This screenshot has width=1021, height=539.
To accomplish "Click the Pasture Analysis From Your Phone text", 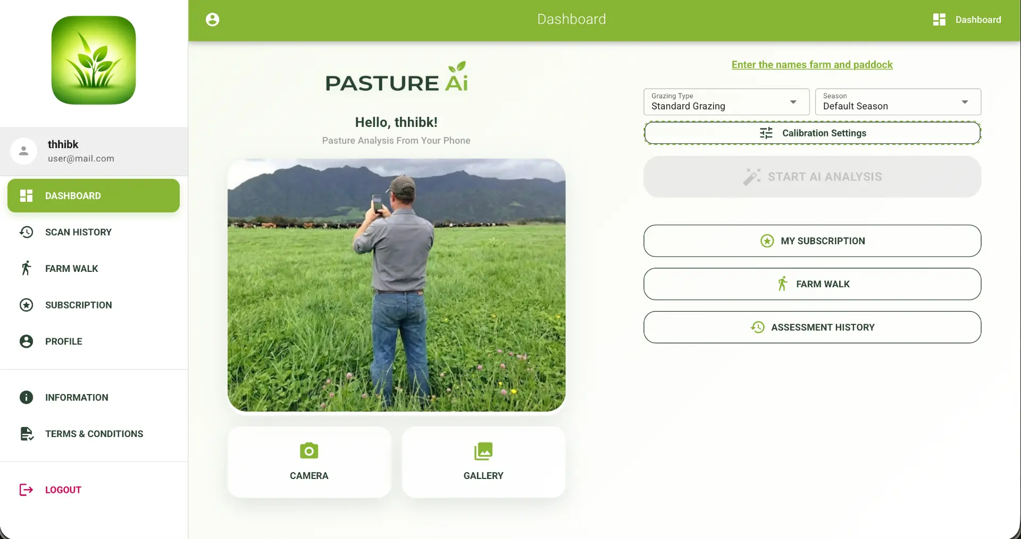I will (396, 141).
